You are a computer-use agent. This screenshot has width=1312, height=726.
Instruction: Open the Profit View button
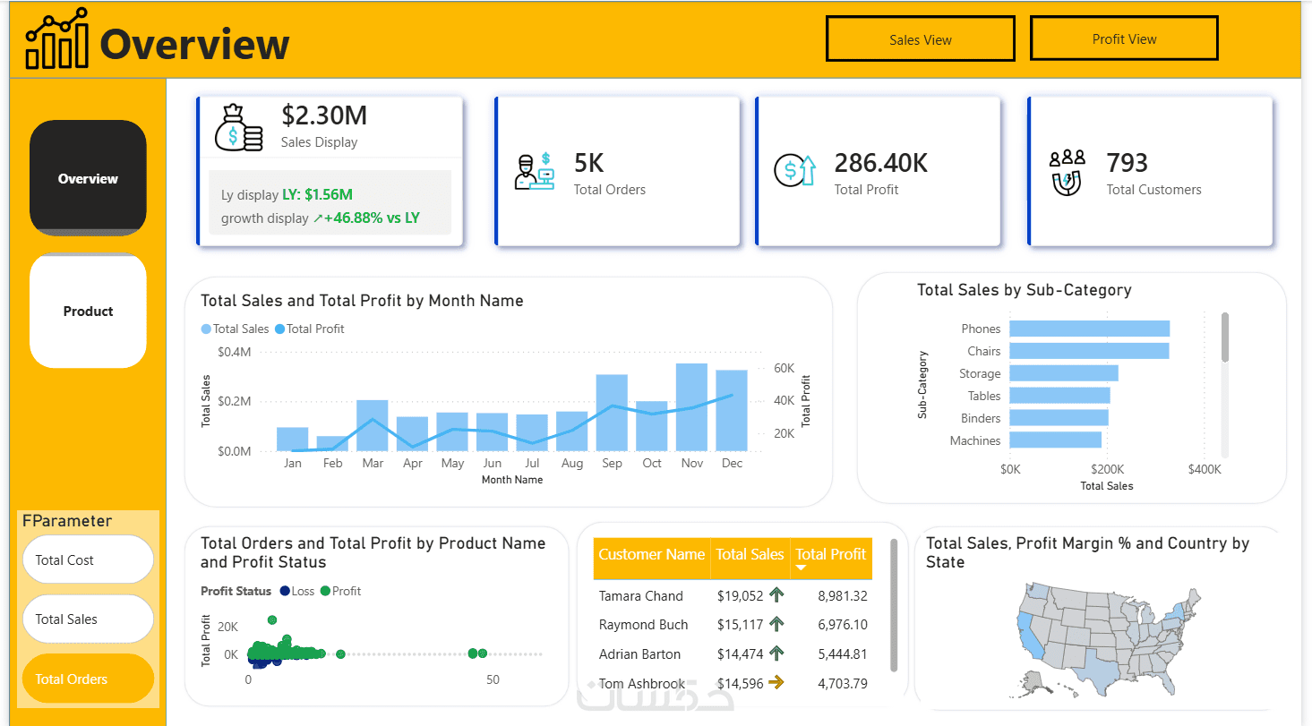[x=1124, y=38]
